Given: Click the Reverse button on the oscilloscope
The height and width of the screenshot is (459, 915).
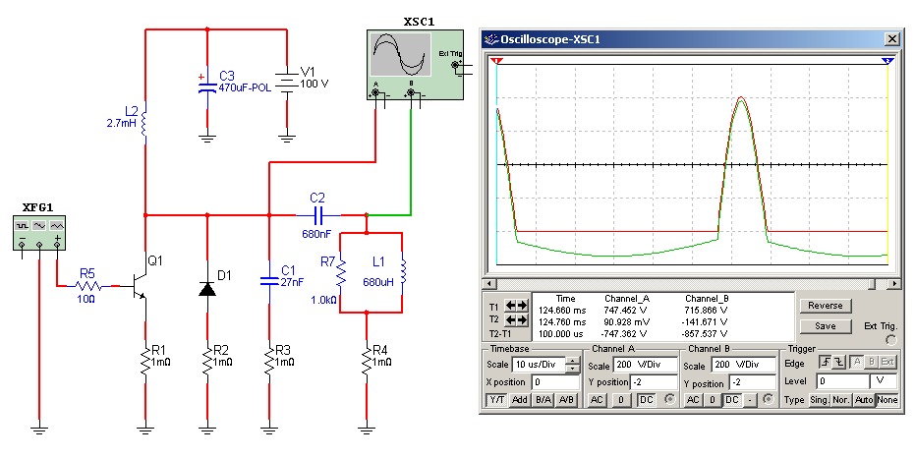Looking at the screenshot, I should point(826,306).
